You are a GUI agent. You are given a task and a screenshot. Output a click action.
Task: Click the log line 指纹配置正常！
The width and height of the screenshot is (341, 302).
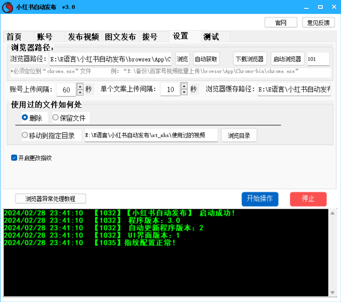tap(89, 243)
